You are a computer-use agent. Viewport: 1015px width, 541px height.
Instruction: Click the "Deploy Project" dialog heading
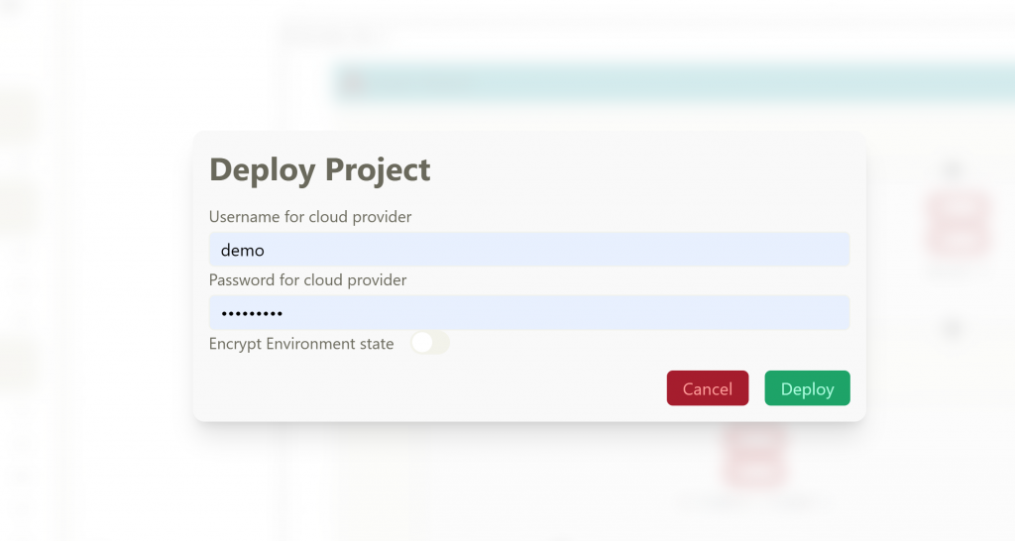coord(320,169)
